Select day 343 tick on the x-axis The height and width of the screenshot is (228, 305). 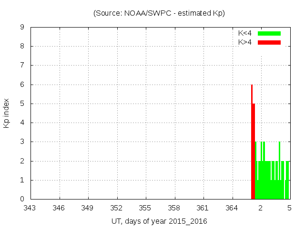click(30, 208)
